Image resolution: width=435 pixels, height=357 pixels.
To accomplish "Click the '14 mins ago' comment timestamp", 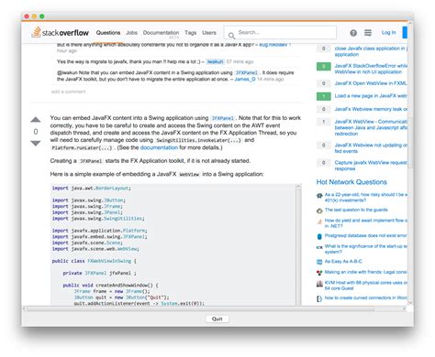I will (x=270, y=79).
